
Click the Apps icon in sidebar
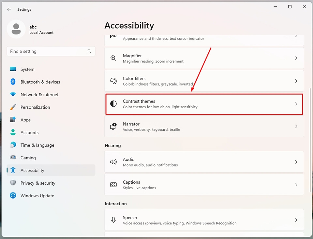[x=13, y=120]
